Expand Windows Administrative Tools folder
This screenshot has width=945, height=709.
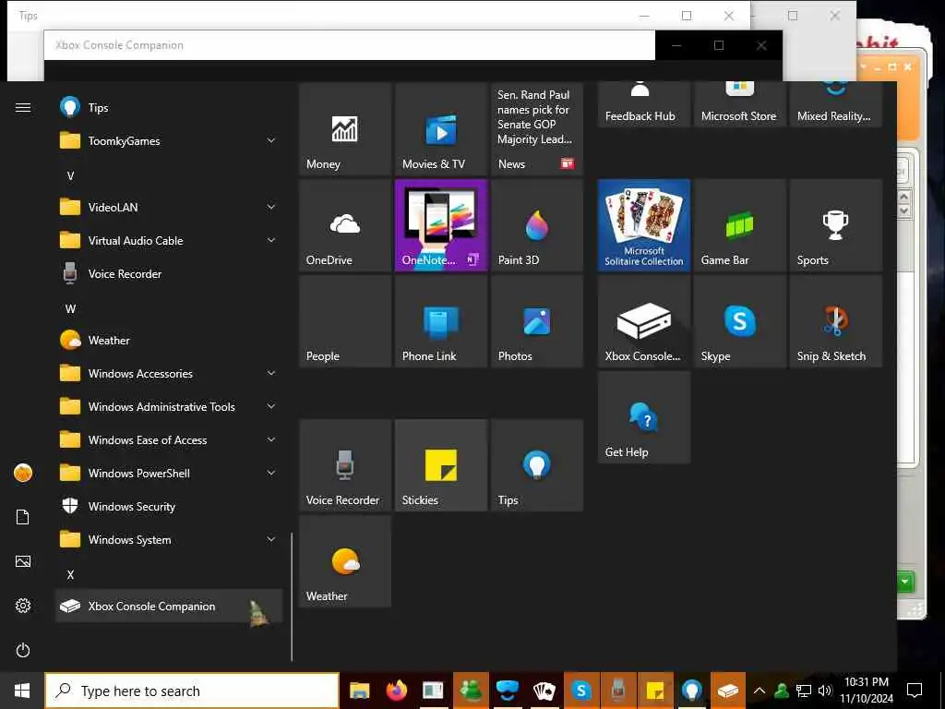169,407
